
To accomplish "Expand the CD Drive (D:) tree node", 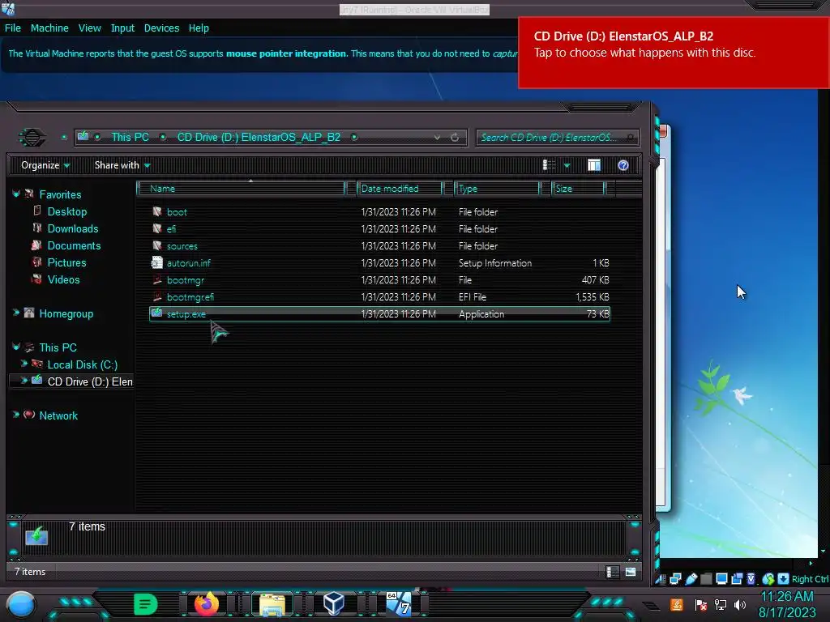I will (x=24, y=381).
